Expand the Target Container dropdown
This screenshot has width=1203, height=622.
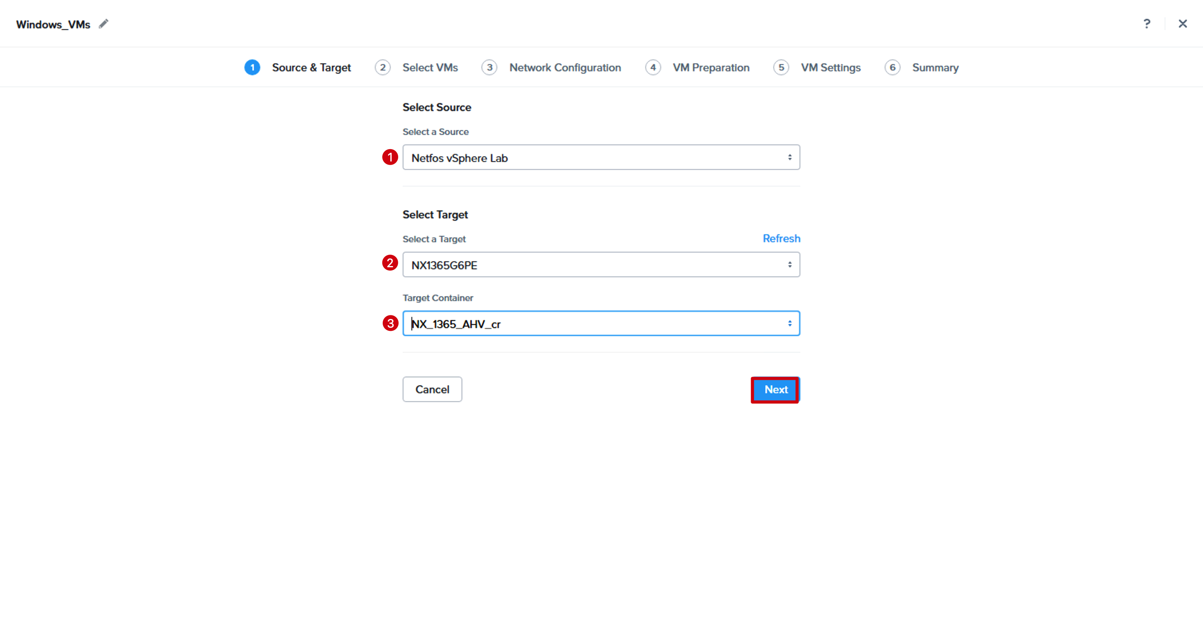click(601, 324)
